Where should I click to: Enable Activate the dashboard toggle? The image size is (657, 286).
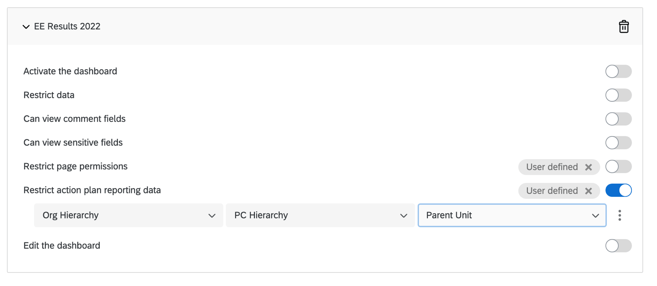pyautogui.click(x=618, y=71)
